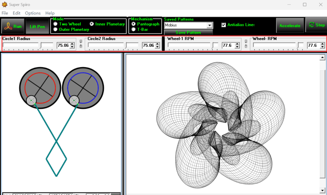Click the small planet gear on left wheel
Image resolution: width=327 pixels, height=195 pixels.
31,100
